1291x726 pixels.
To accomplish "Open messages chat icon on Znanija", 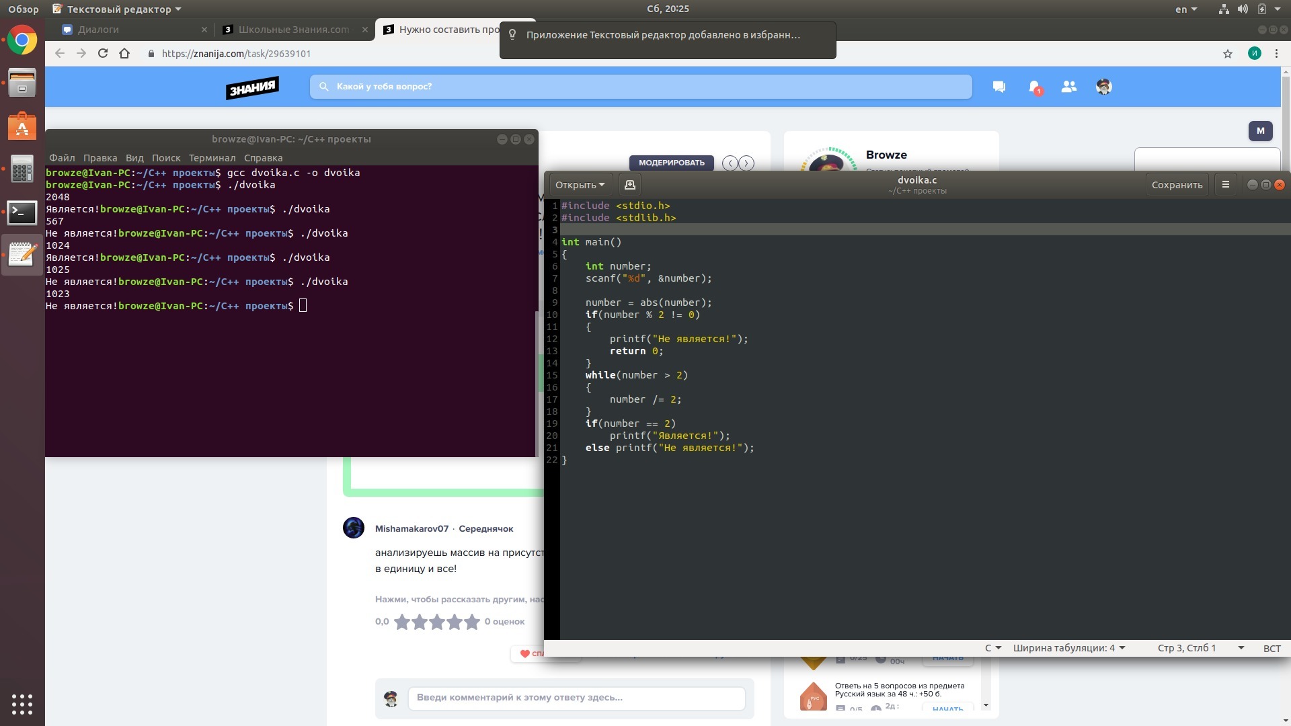I will click(999, 87).
